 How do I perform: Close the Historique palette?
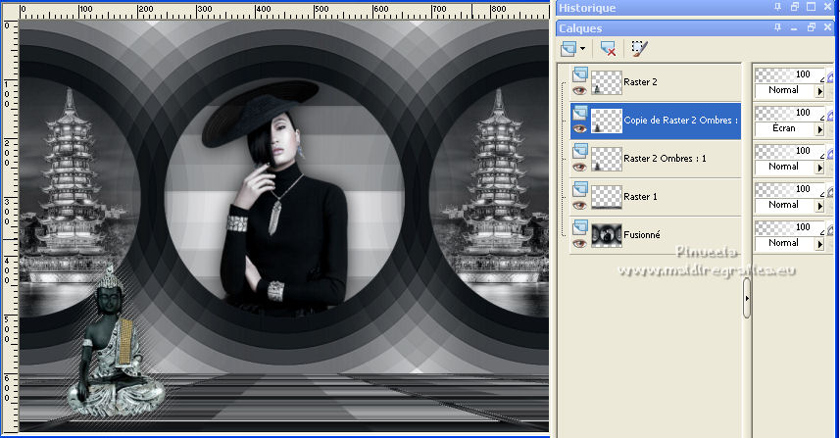point(828,7)
